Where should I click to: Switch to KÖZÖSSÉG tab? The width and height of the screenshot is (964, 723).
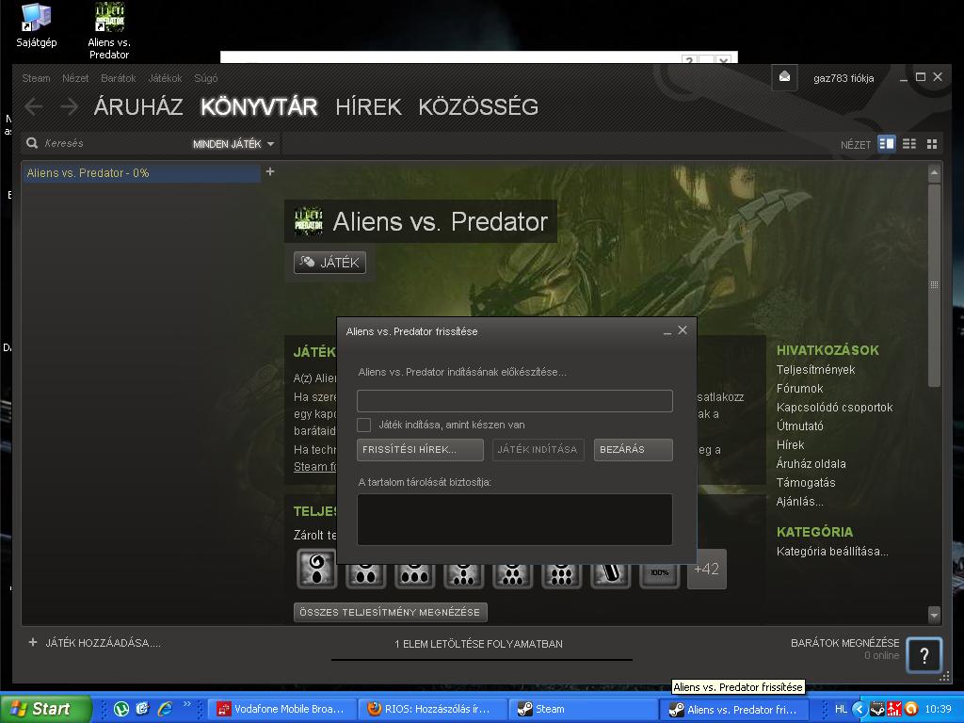tap(478, 107)
